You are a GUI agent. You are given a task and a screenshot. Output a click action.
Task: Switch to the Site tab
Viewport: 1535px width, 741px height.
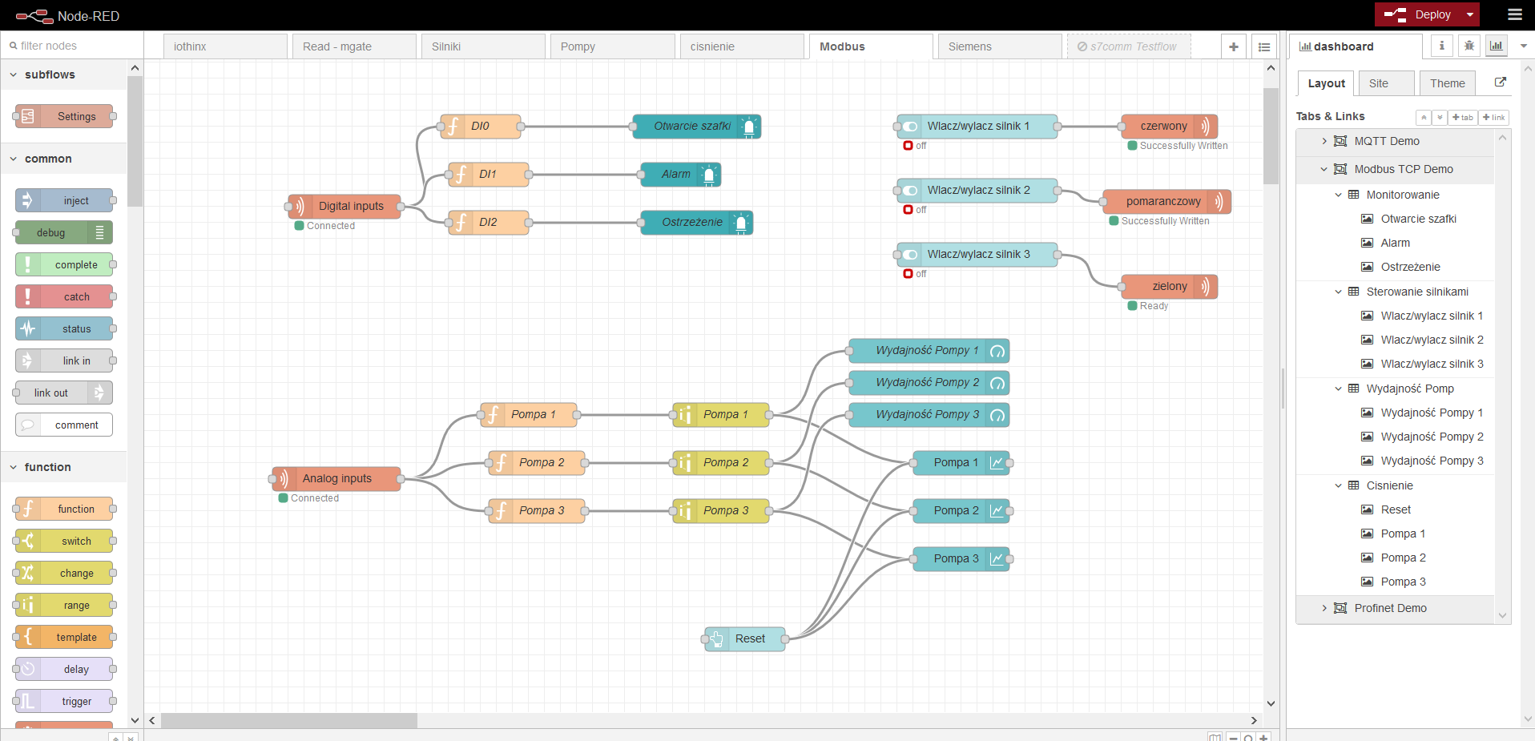pos(1387,83)
